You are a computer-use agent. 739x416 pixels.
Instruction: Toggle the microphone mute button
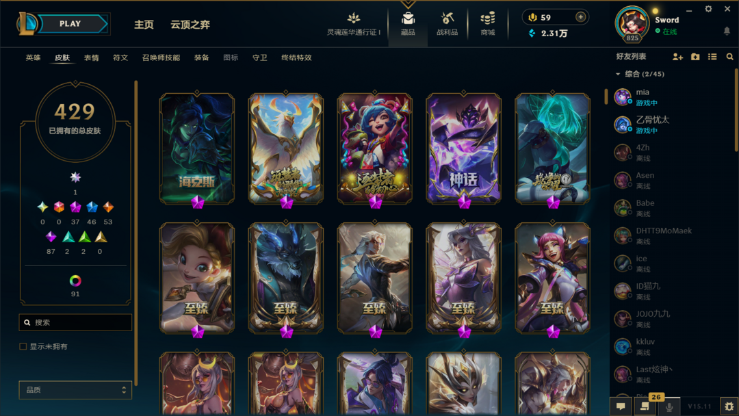coord(669,406)
